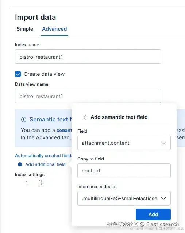Viewport: 185px width, 233px height.
Task: Expand the Inference endpoint dropdown
Action: click(x=124, y=198)
